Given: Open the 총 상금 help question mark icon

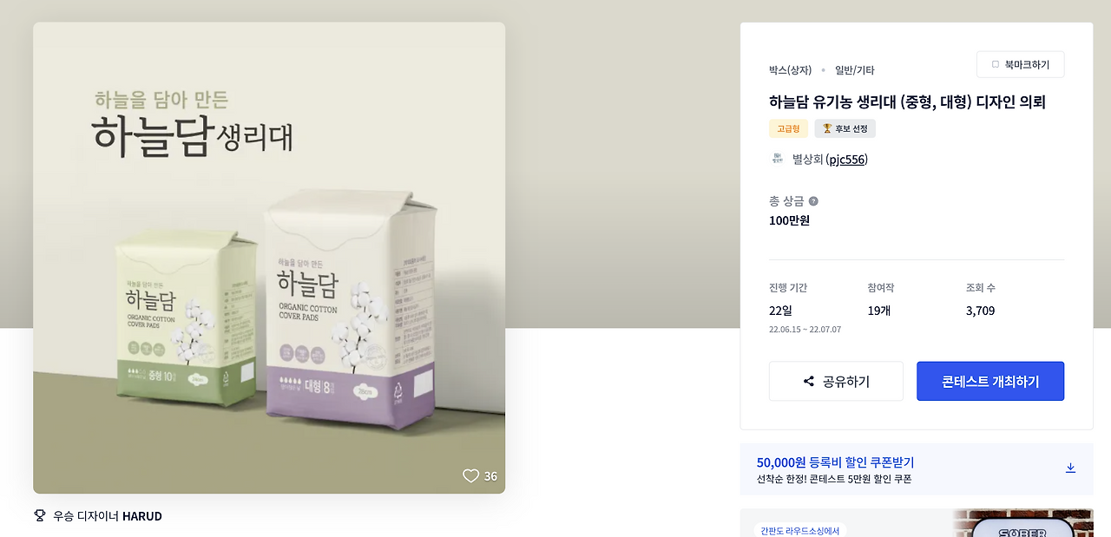Looking at the screenshot, I should point(813,200).
